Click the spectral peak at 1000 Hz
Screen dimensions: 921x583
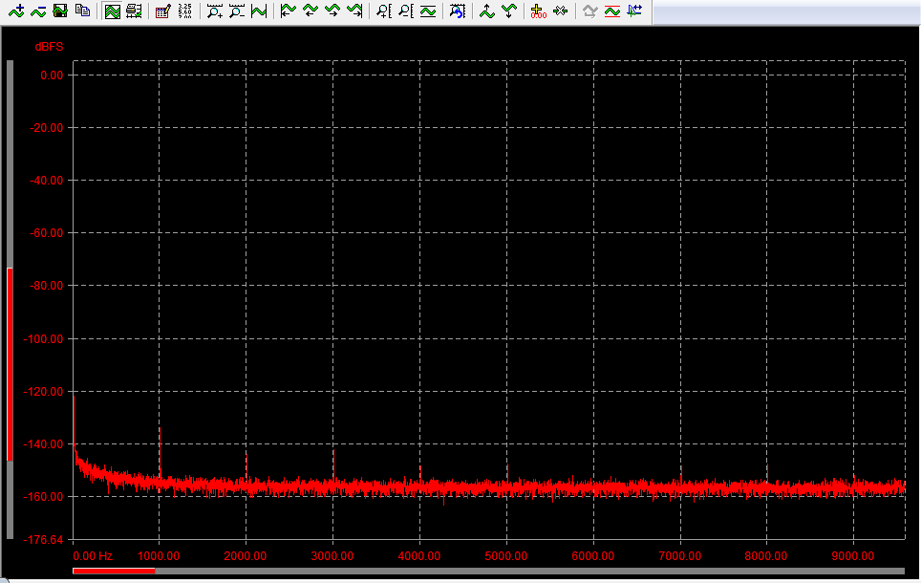[160, 452]
